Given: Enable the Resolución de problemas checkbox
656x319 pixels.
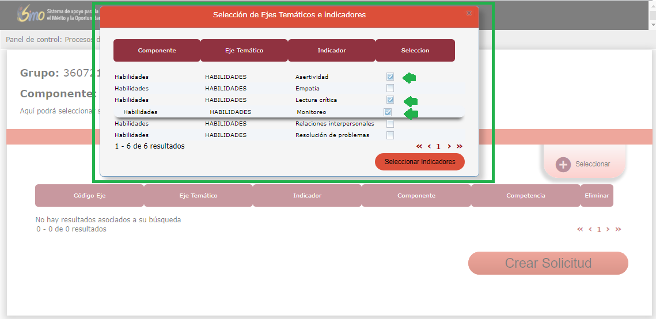Looking at the screenshot, I should point(390,135).
